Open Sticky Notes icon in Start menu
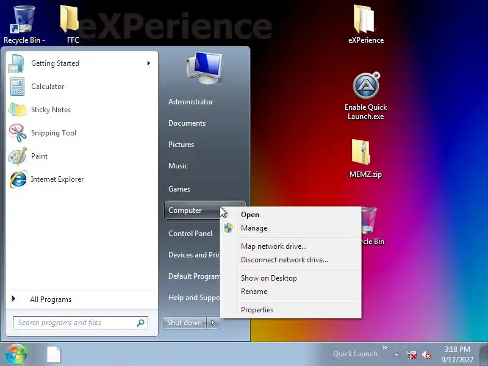Image resolution: width=488 pixels, height=366 pixels. pos(18,110)
